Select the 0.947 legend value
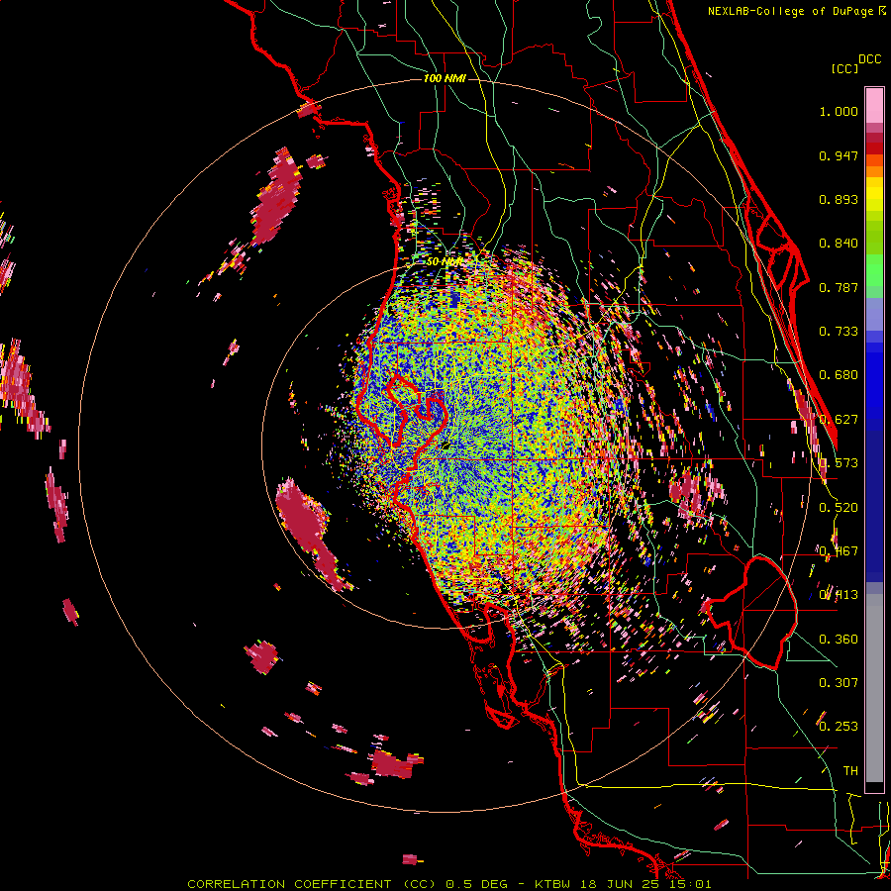 pos(839,155)
